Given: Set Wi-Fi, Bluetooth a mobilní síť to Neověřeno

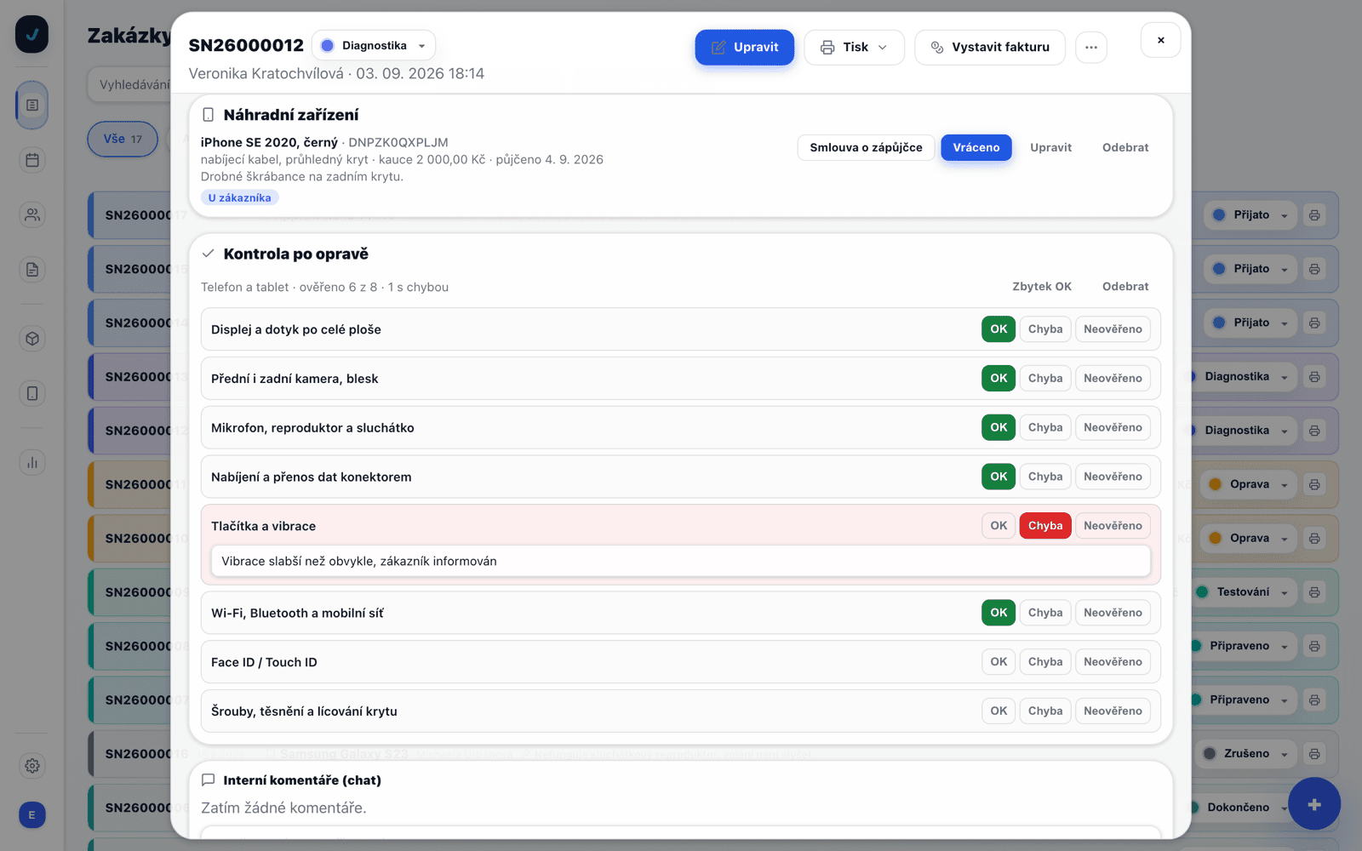Looking at the screenshot, I should click(x=1113, y=613).
